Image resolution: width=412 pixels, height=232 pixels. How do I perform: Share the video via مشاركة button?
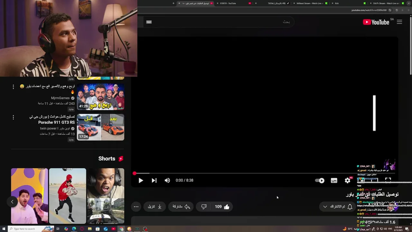[181, 207]
